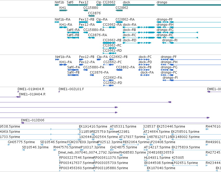Select the dock-PA protein label
This screenshot has width=221, height=172.
pos(147,72)
